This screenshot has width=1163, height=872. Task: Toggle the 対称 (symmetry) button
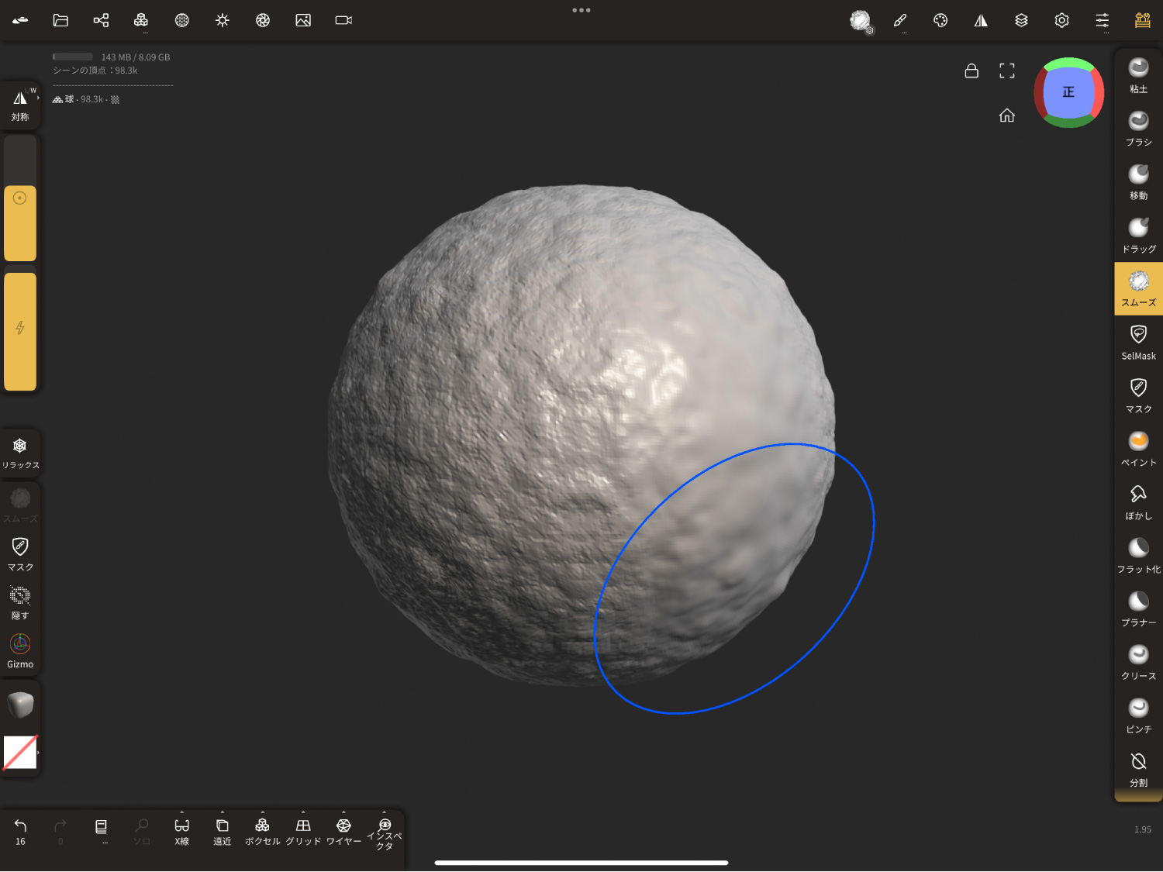(20, 105)
